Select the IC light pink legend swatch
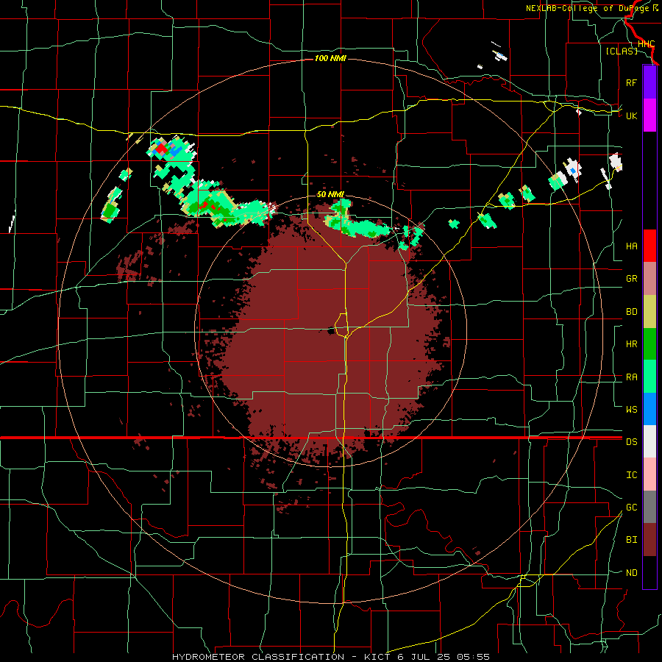The width and height of the screenshot is (662, 662). (649, 474)
